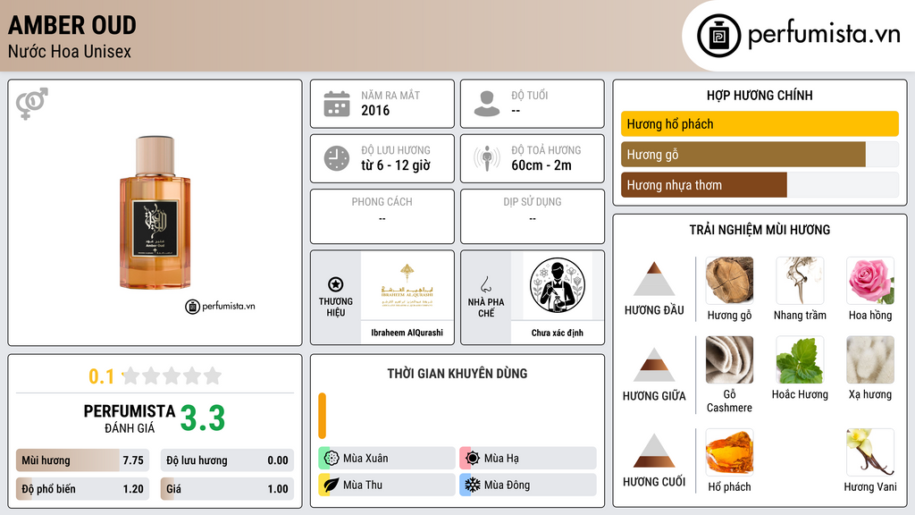Viewport: 915px width, 515px height.
Task: Click the Ibraheem AlQurashi brand logo
Action: (x=407, y=285)
